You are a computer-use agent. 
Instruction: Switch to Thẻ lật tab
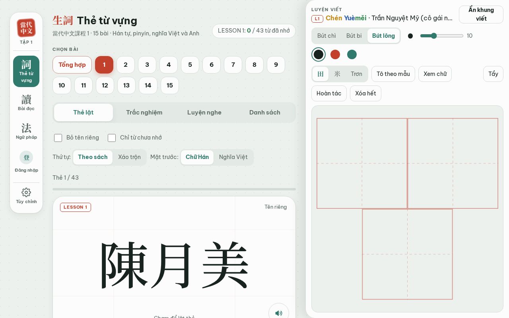coord(84,112)
